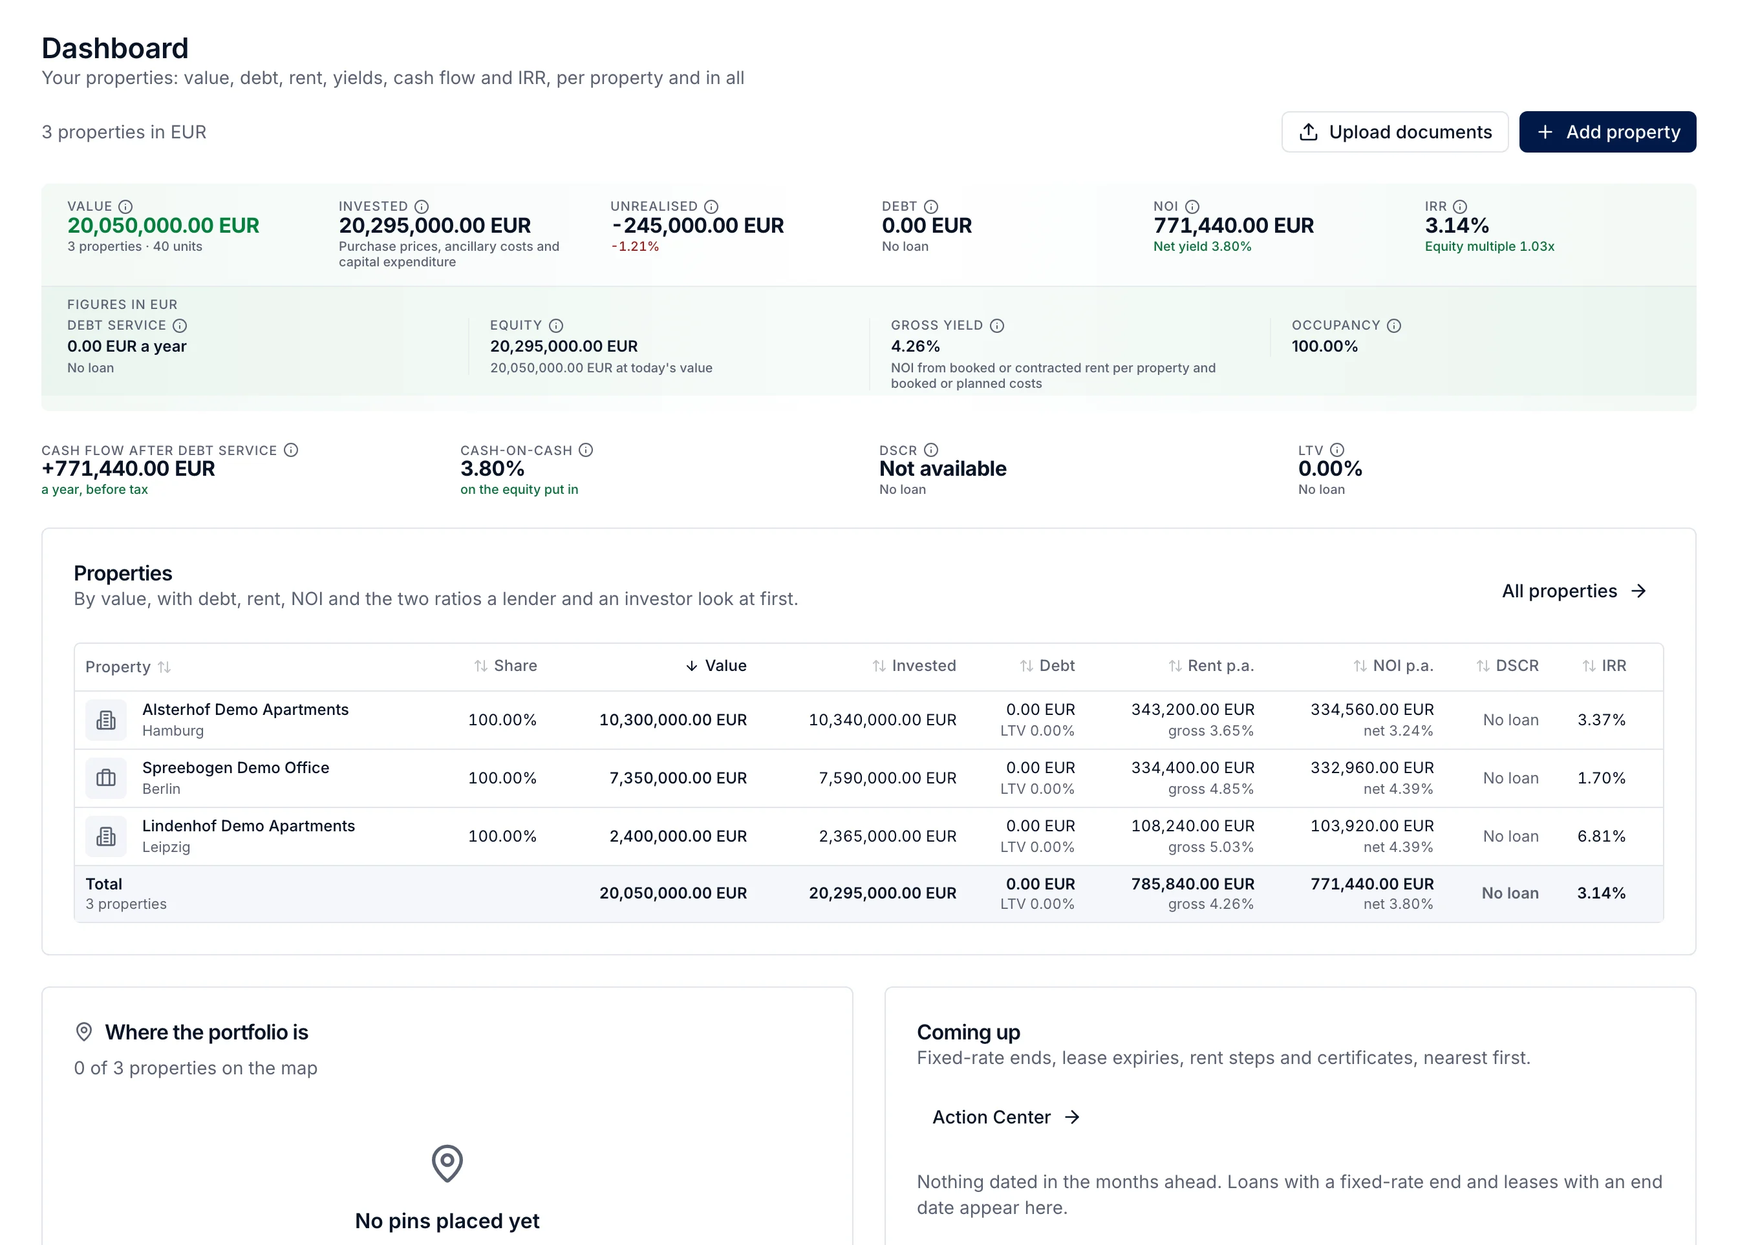
Task: Click the info icon next to LTV
Action: pos(1337,451)
